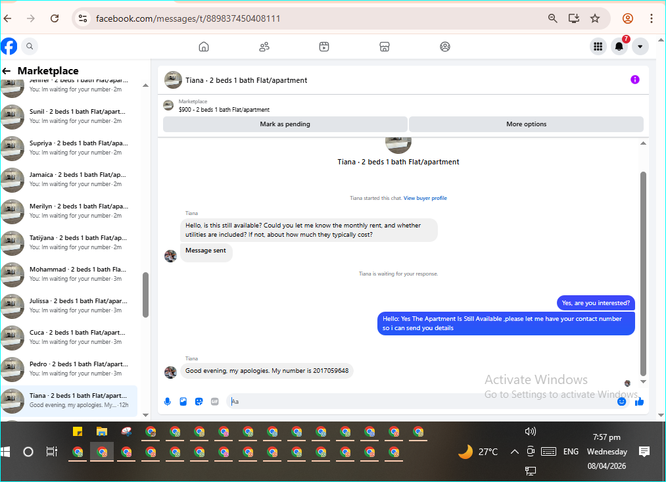Attach a photo using image icon
The image size is (666, 482).
coord(183,401)
